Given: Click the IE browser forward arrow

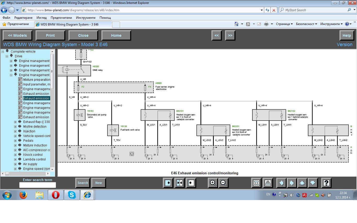Looking at the screenshot, I should pyautogui.click(x=11, y=10).
